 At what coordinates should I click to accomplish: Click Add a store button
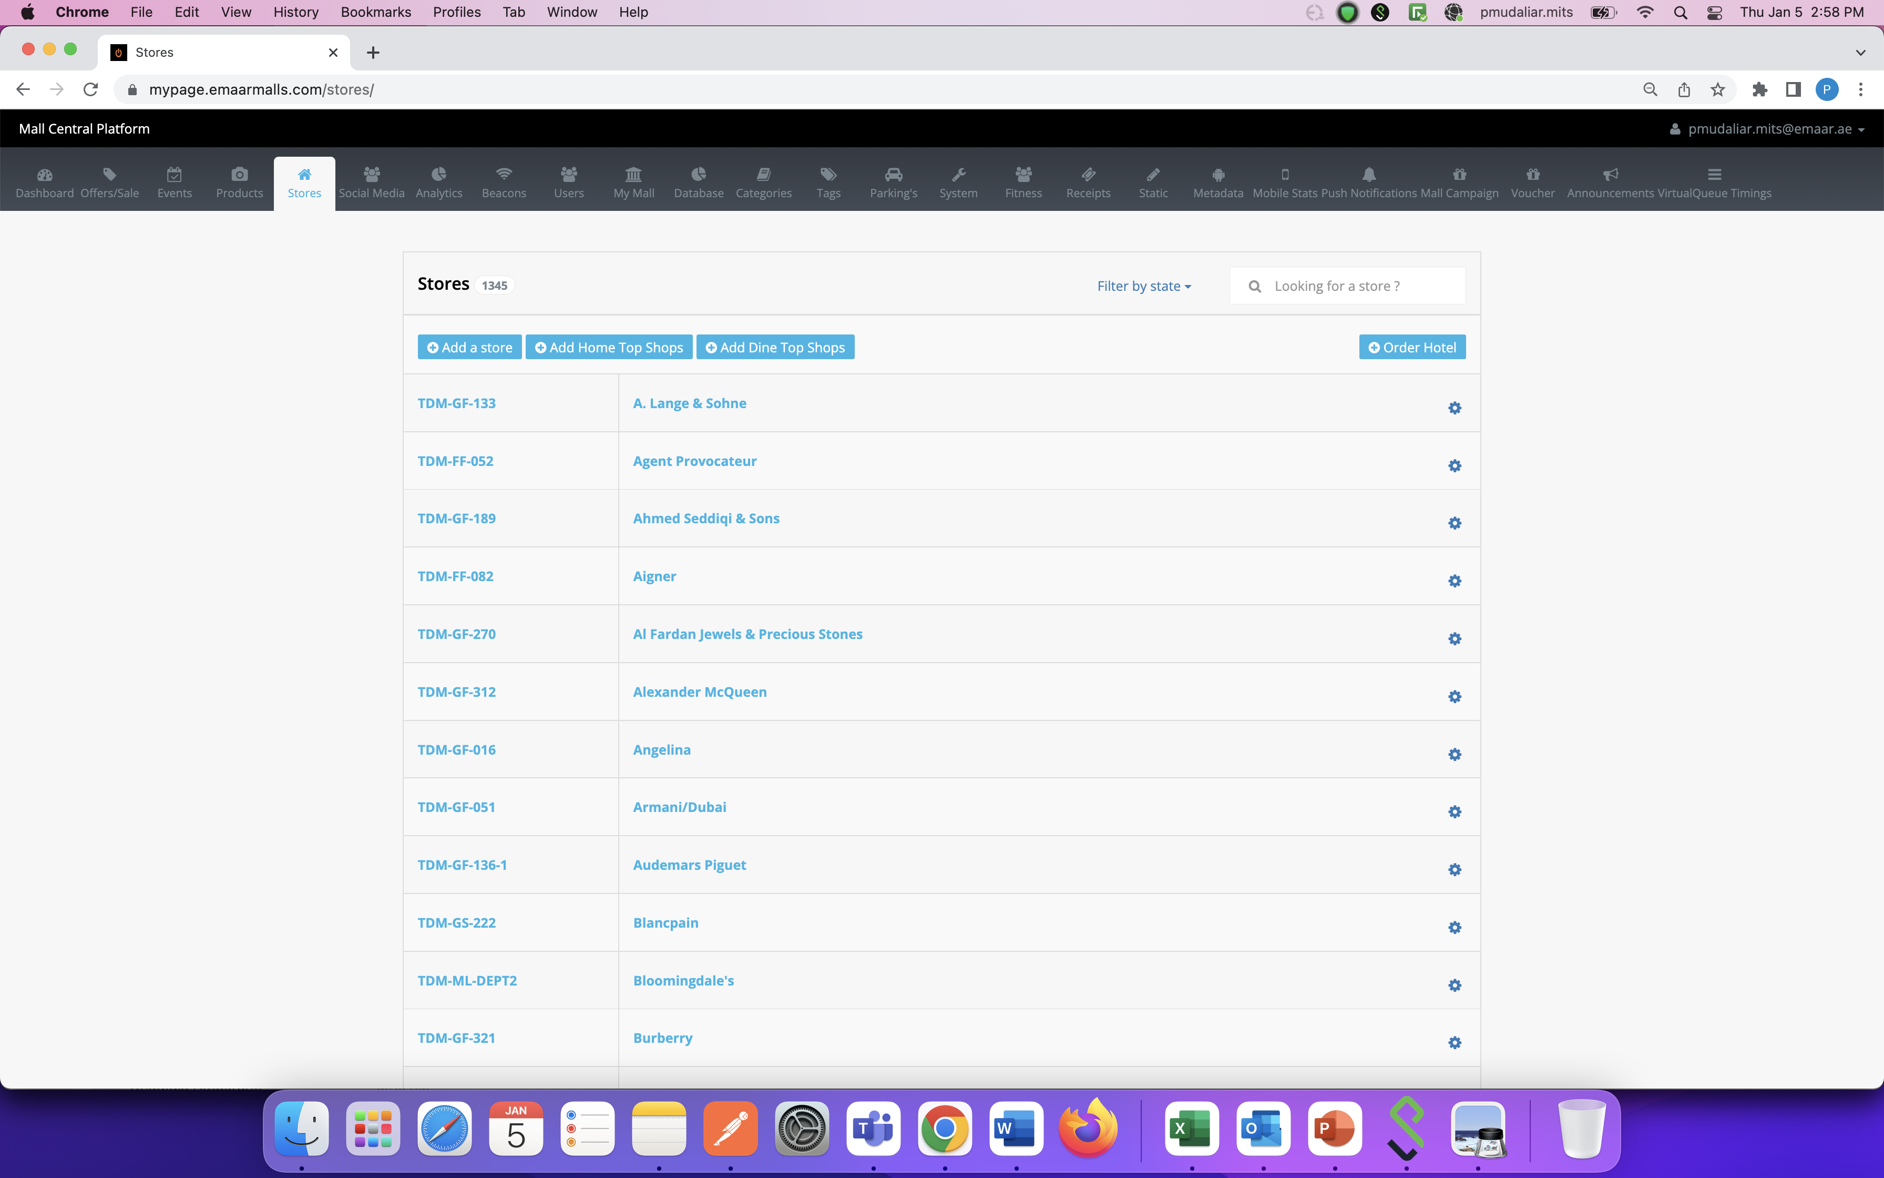[469, 346]
